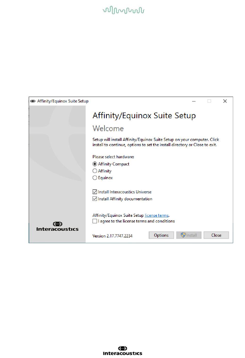The height and width of the screenshot is (358, 245).
Task: Uncheck Install Interacoustics Universe
Action: click(x=95, y=192)
